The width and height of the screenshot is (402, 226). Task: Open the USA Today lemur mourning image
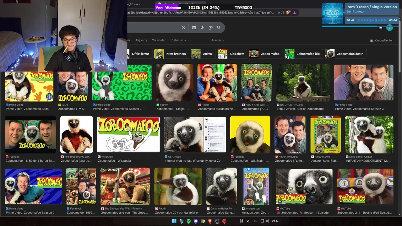tap(195, 135)
